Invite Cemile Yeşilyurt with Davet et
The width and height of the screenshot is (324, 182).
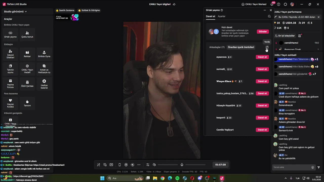point(262,130)
